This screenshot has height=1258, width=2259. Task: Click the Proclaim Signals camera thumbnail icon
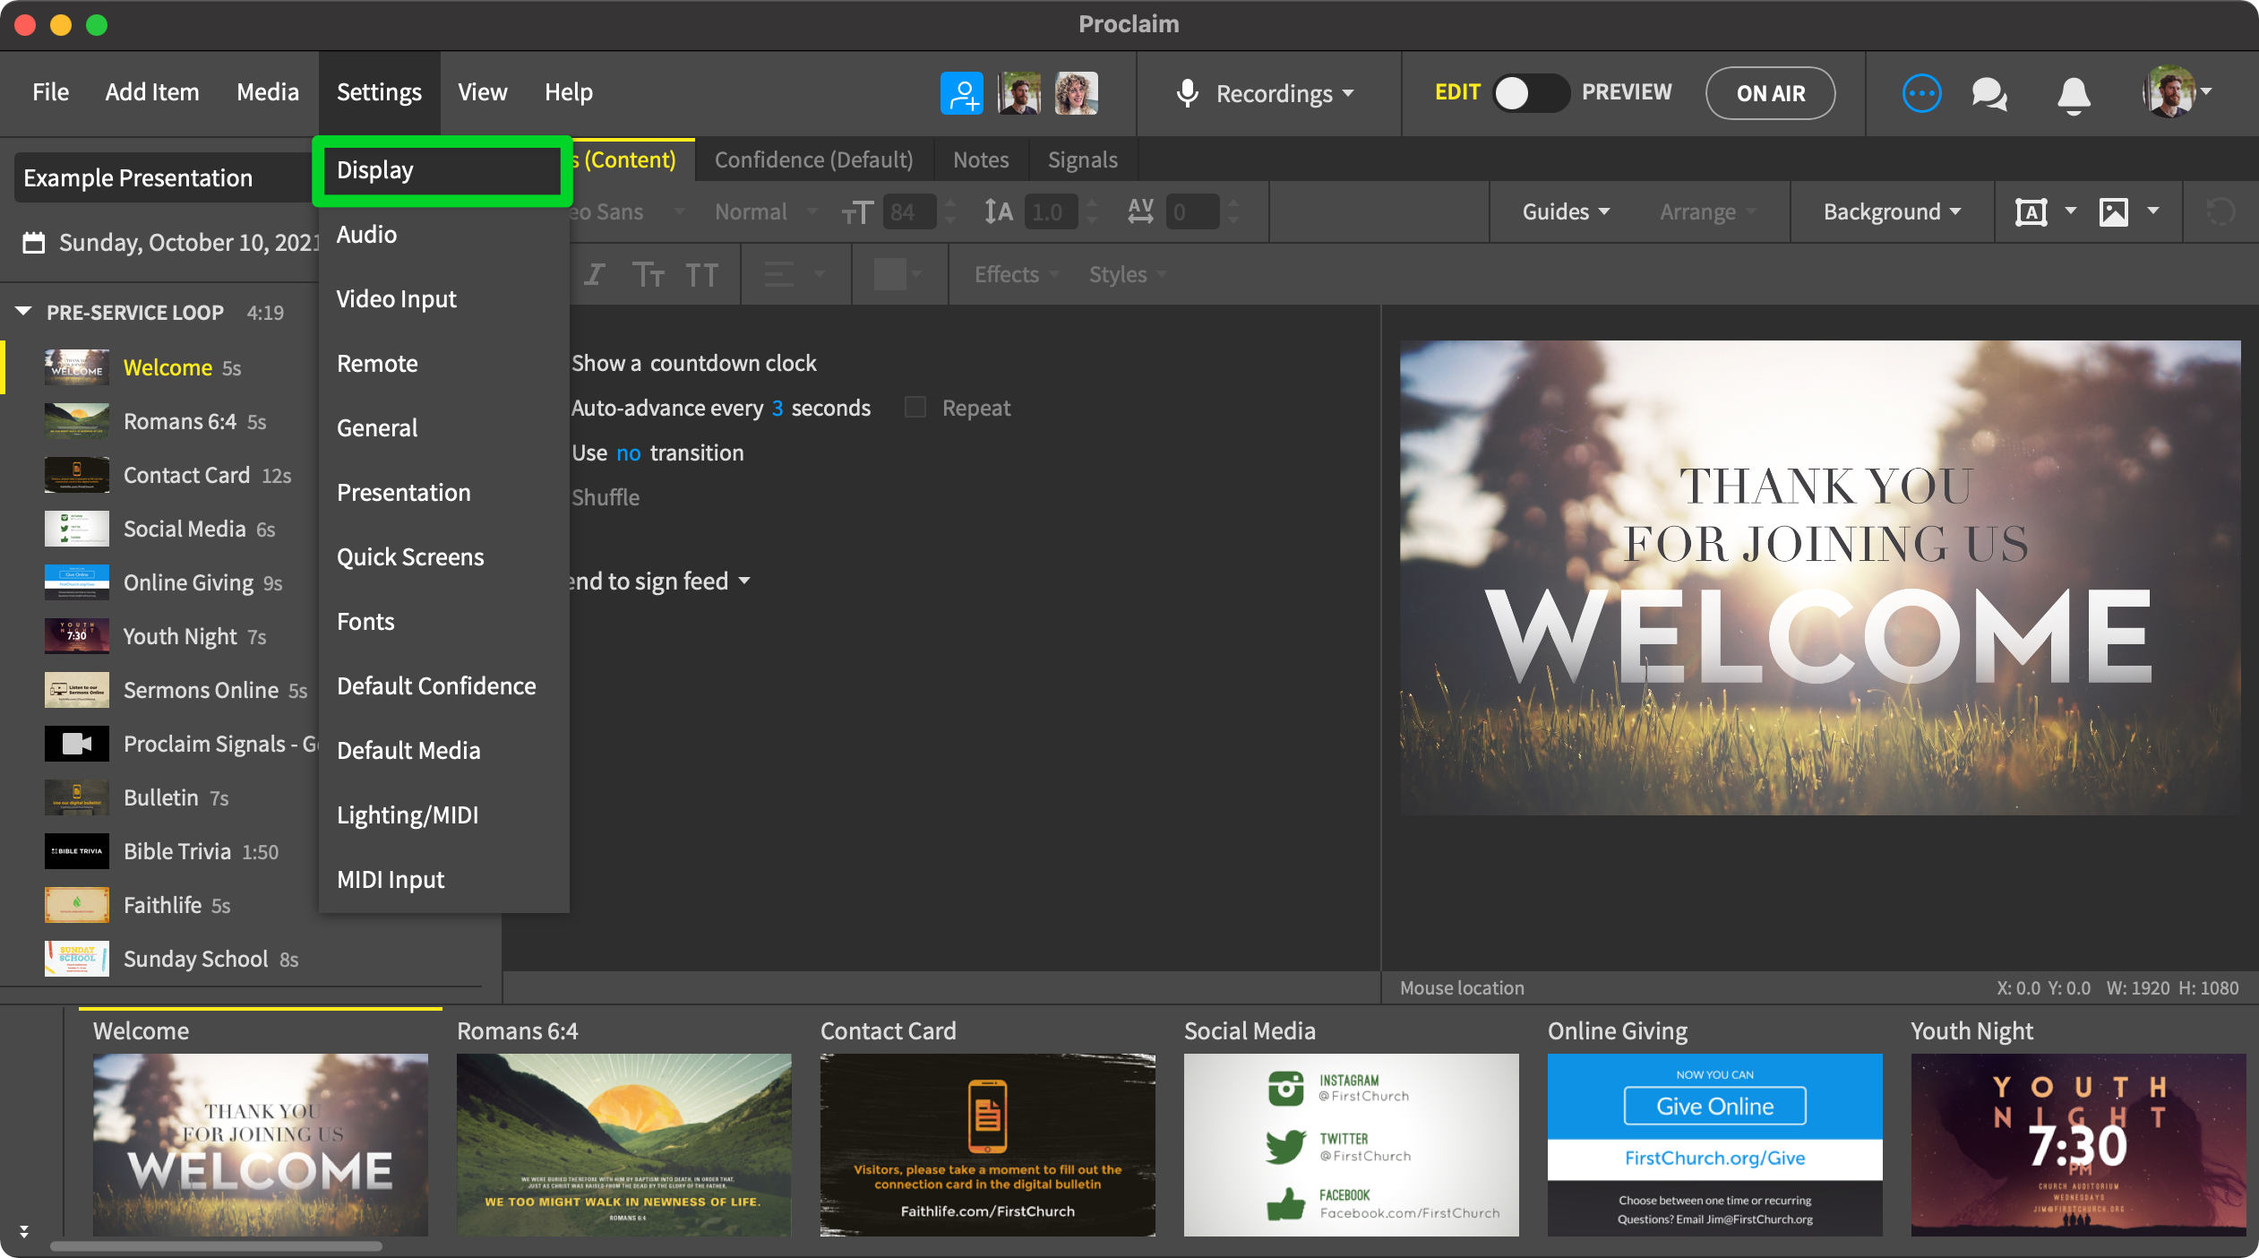tap(77, 744)
